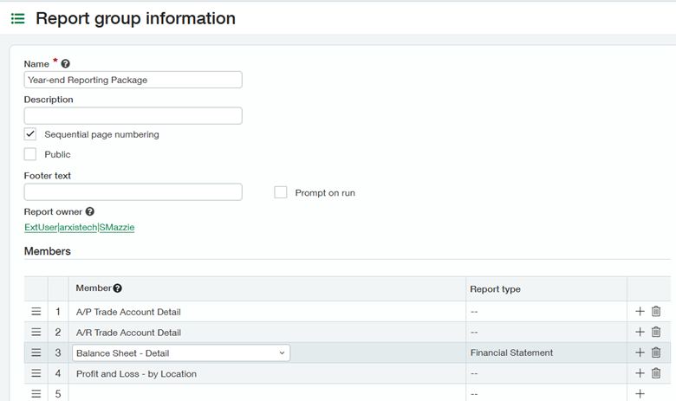Screen dimensions: 676x401
Task: Check the Prompt on run option
Action: (x=281, y=192)
